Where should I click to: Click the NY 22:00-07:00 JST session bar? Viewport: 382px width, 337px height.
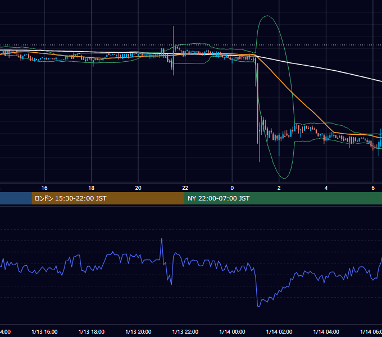coord(283,198)
